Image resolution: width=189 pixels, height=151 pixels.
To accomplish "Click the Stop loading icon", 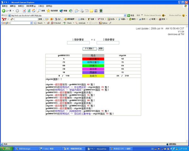I will coord(24,10).
